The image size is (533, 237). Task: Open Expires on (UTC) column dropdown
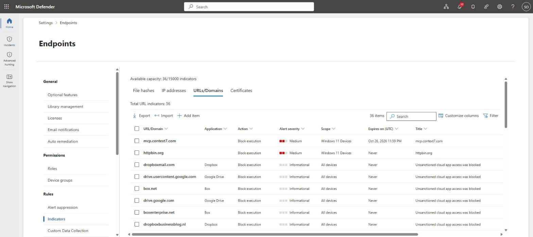(x=383, y=129)
